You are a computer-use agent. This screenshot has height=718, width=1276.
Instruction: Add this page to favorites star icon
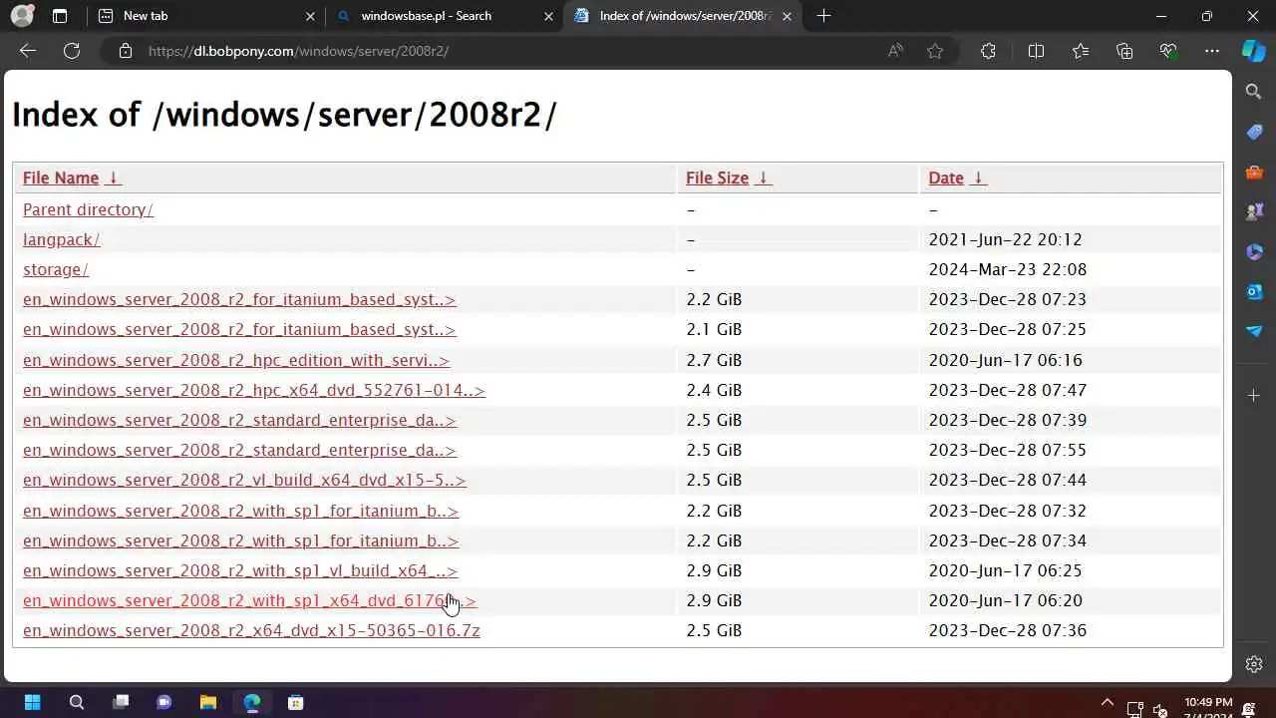coord(935,51)
